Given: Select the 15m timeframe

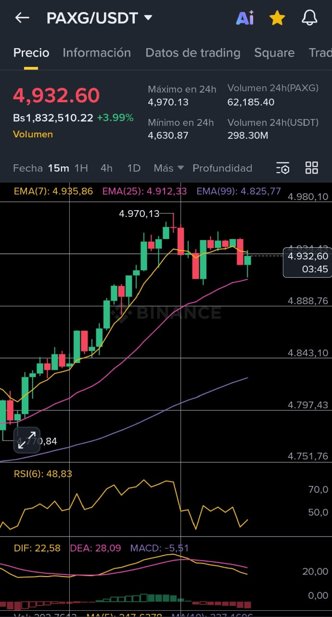Looking at the screenshot, I should coord(59,168).
